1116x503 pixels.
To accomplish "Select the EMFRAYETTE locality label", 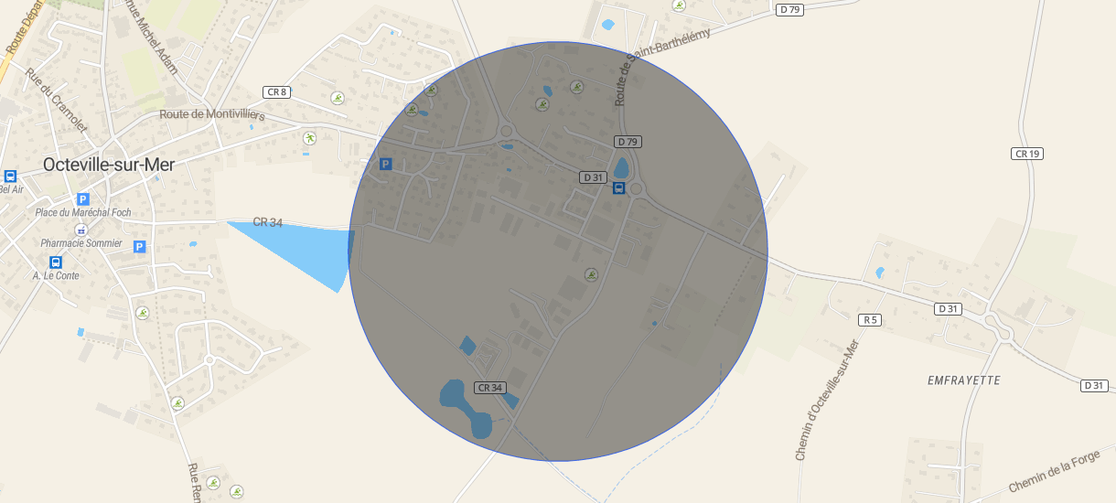I will coord(964,380).
